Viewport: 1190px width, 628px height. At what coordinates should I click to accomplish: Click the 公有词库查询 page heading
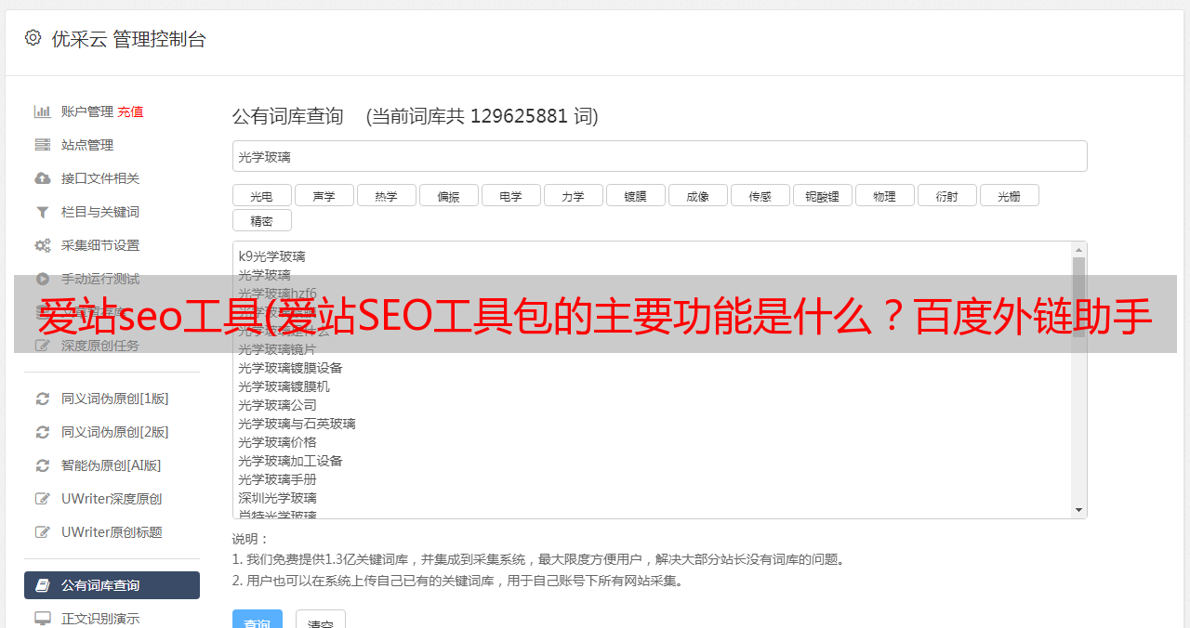coord(288,116)
